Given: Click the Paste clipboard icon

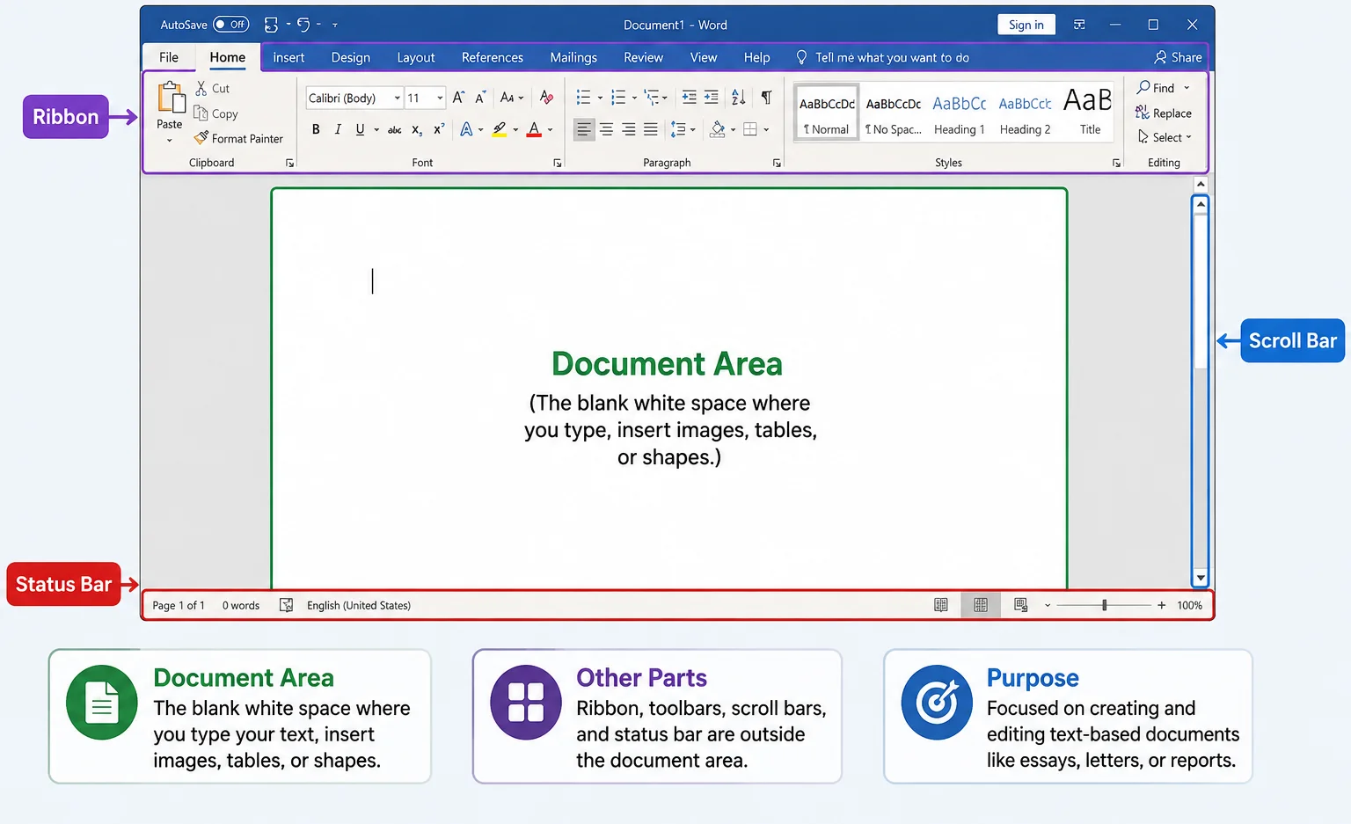Looking at the screenshot, I should click(170, 98).
